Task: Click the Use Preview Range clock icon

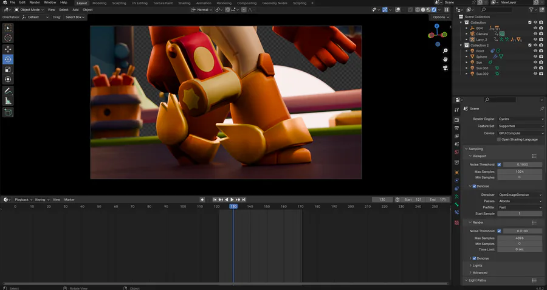Action: click(x=397, y=199)
